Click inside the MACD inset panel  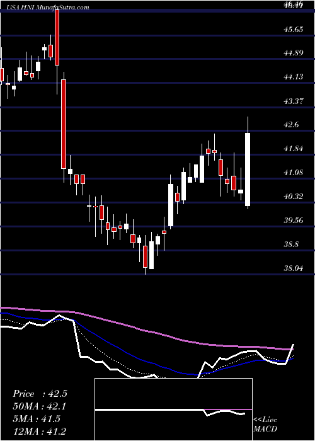[x=173, y=409]
